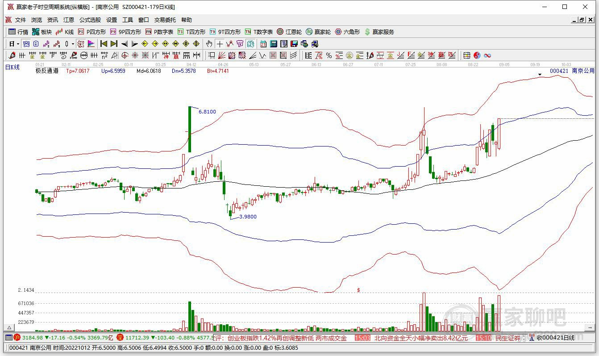Open the T四方形 tool

pos(191,32)
